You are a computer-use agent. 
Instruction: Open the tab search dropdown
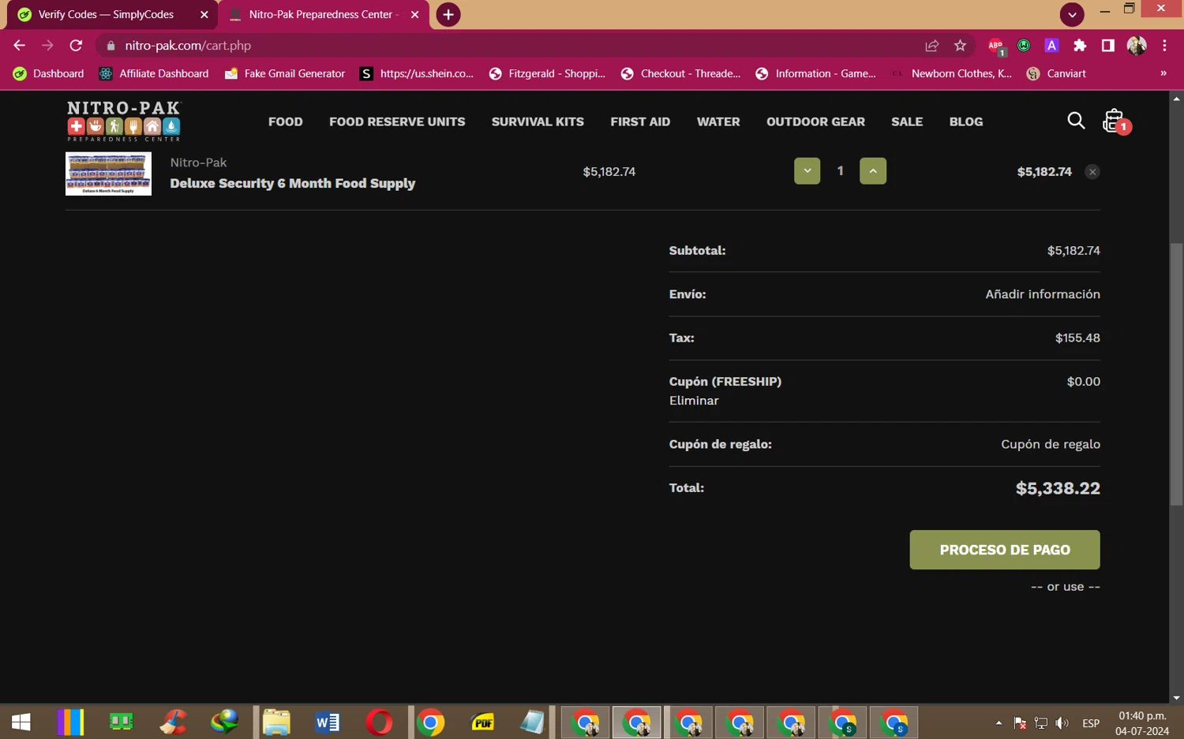click(x=1072, y=14)
